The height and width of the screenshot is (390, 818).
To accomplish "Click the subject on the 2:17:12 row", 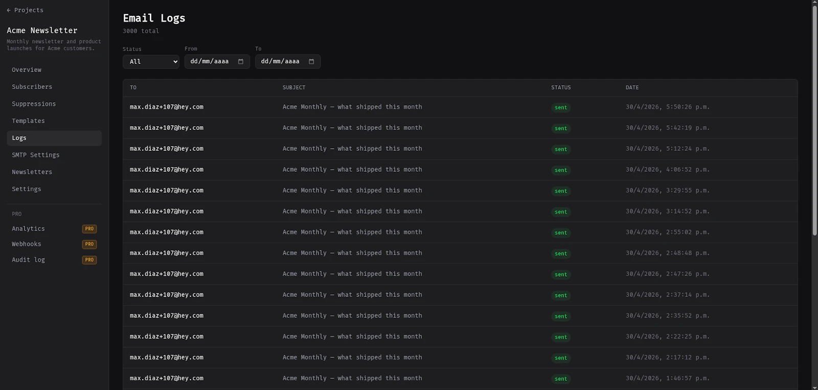I will tap(352, 358).
